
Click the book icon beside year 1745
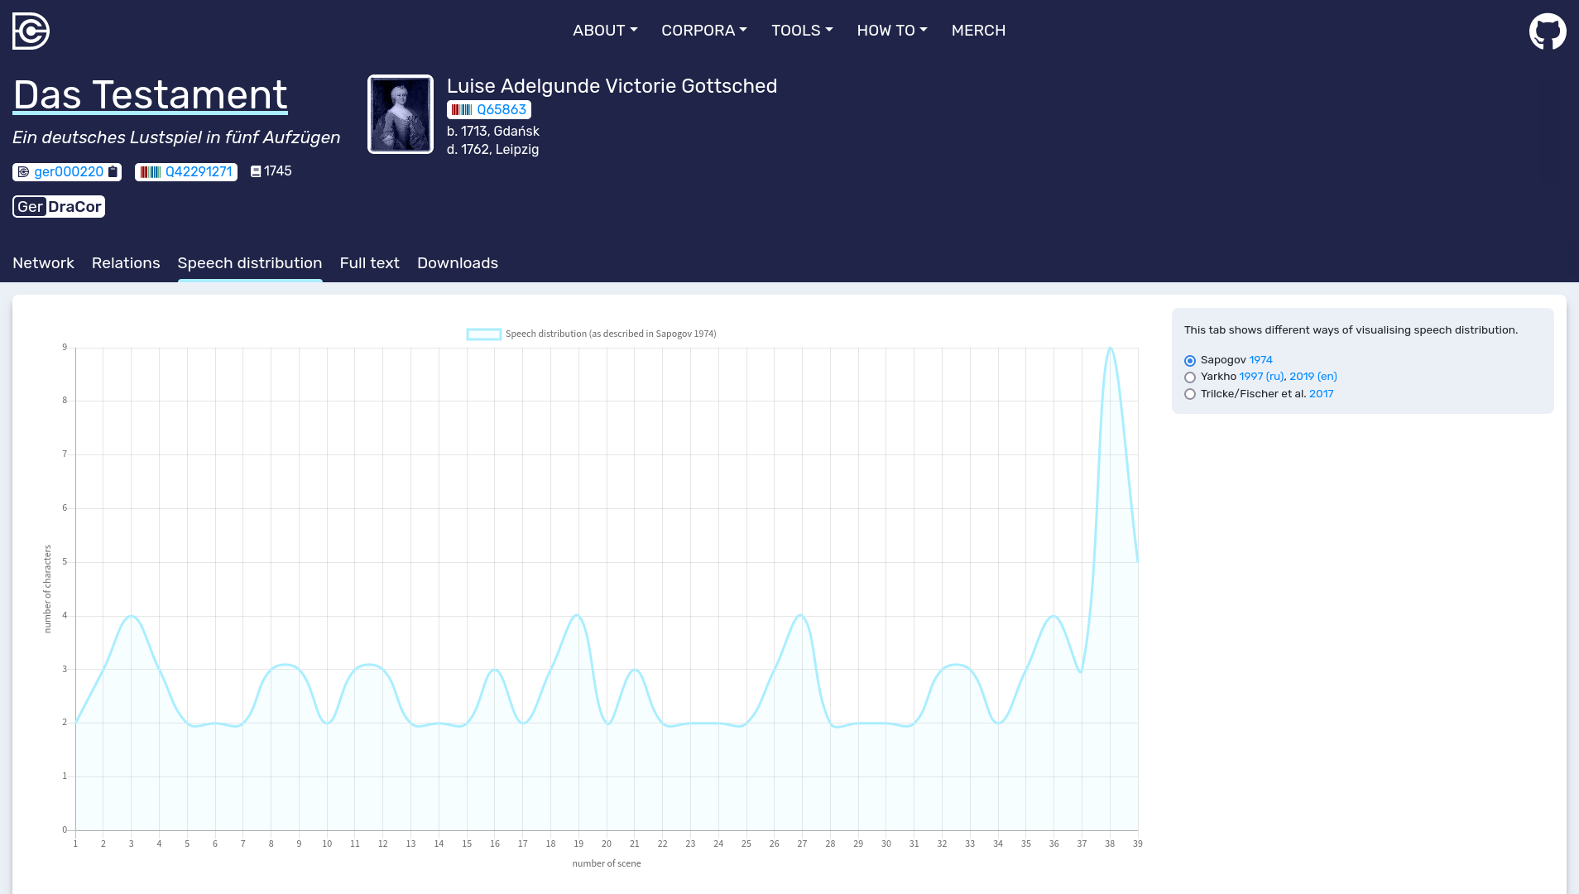(x=256, y=171)
